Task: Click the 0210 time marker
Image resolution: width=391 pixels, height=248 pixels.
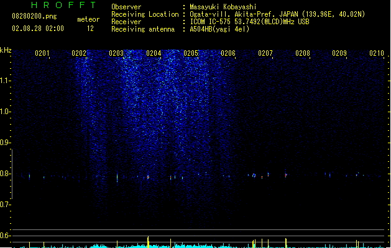Action: [377, 53]
